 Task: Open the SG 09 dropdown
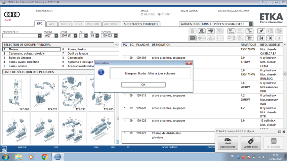pyautogui.click(x=97, y=36)
